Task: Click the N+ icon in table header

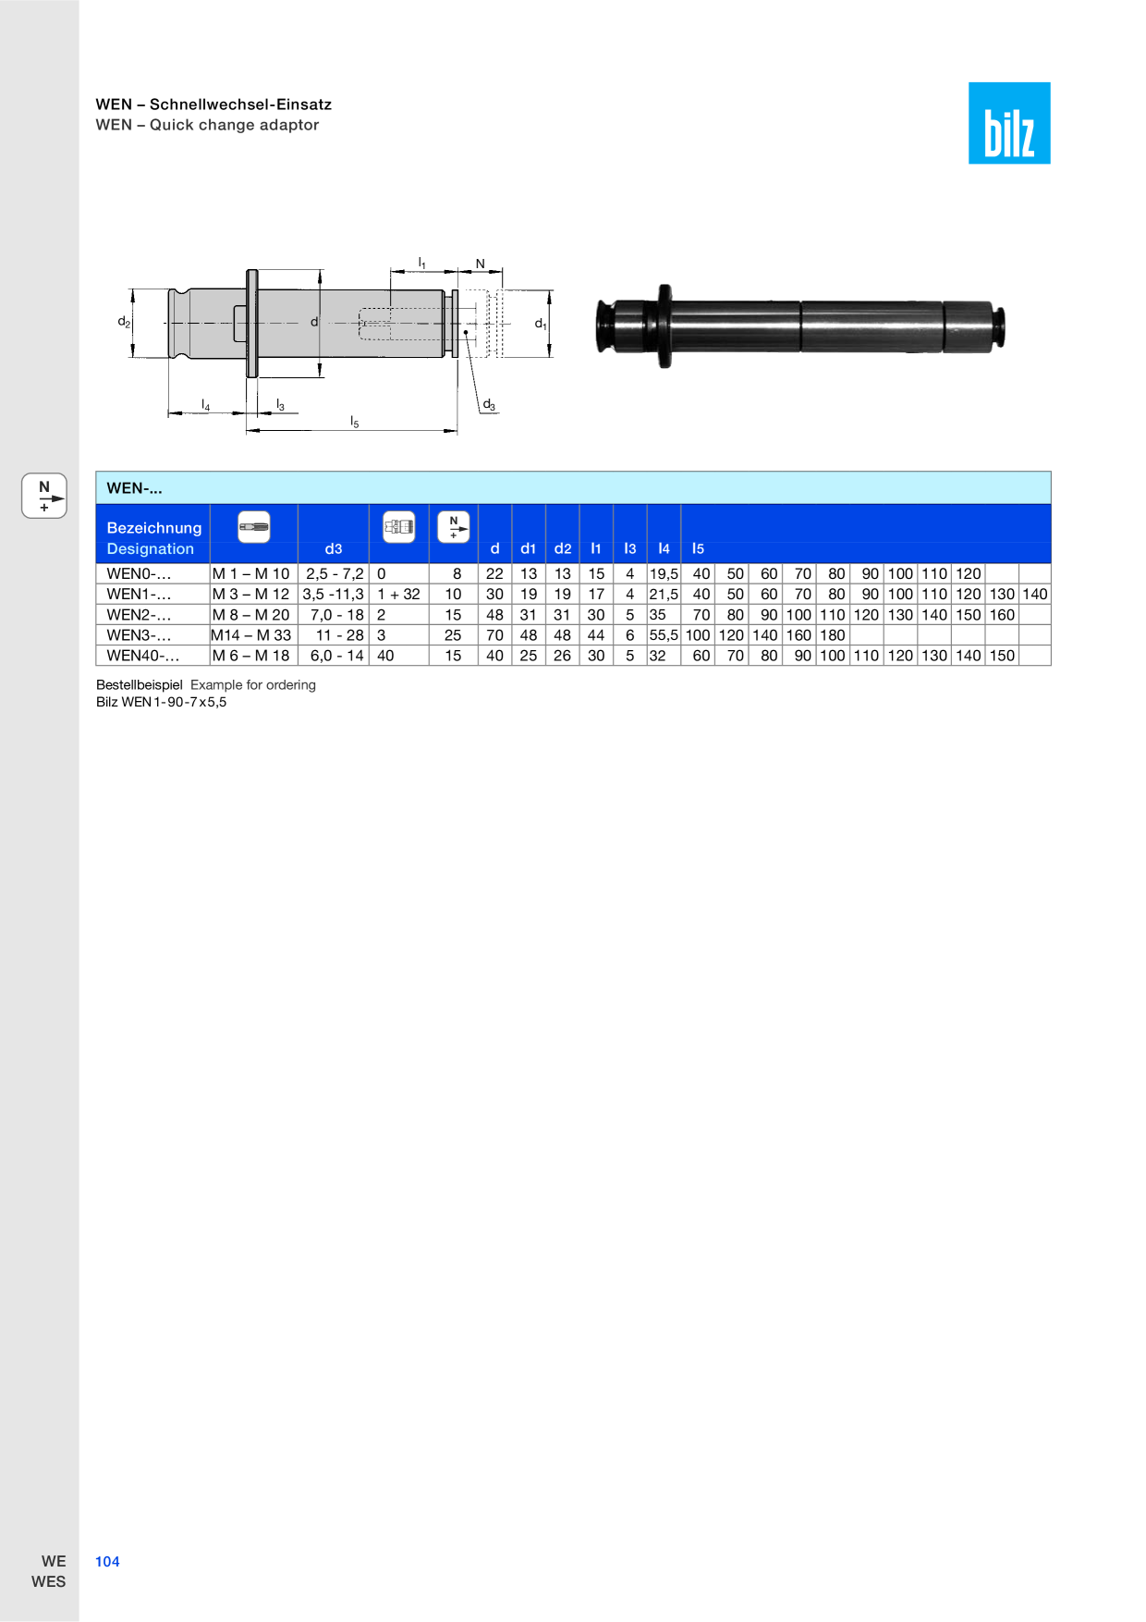Action: [454, 526]
